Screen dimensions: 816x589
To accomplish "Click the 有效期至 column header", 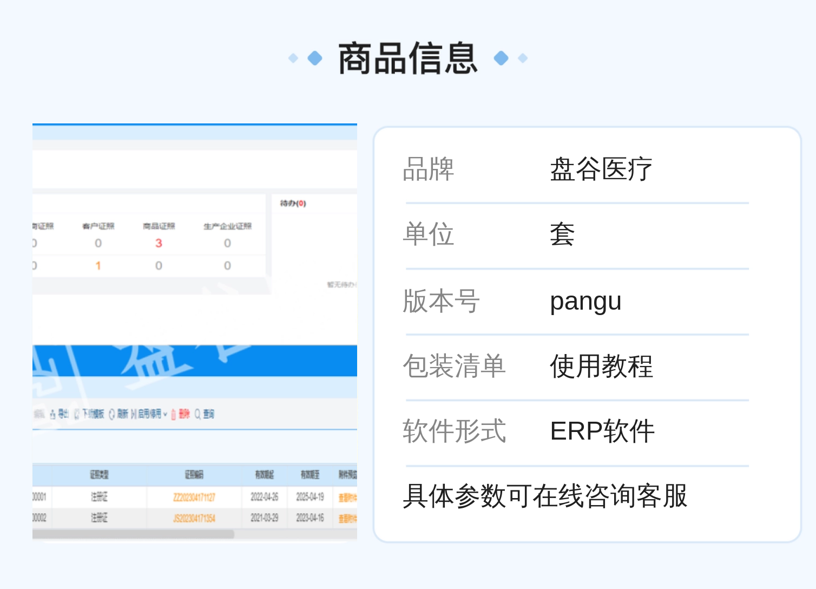I will (x=310, y=475).
